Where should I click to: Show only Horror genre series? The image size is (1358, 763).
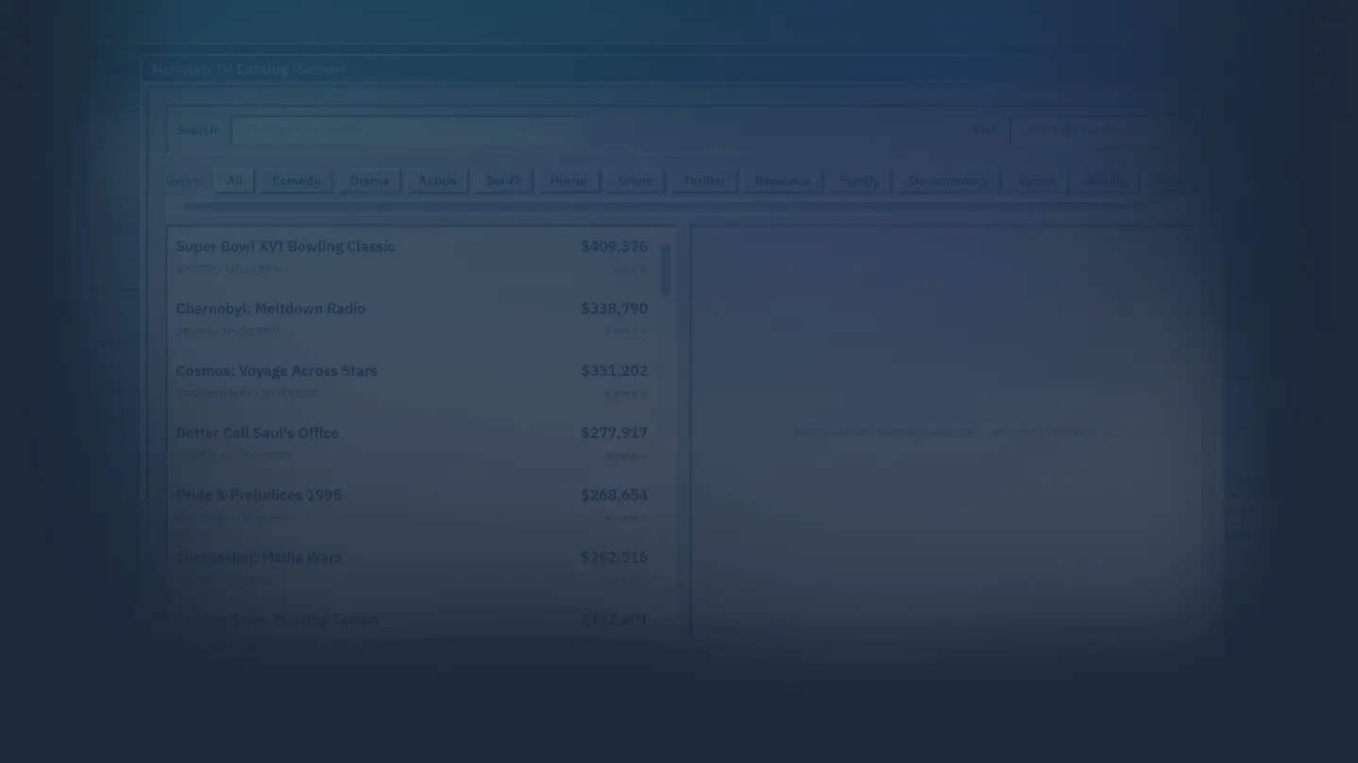pos(569,180)
